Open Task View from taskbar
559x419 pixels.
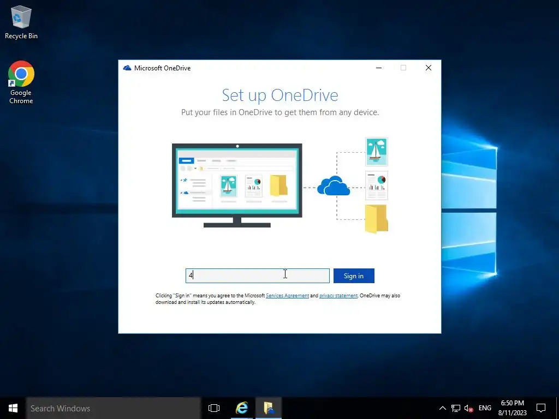(214, 408)
